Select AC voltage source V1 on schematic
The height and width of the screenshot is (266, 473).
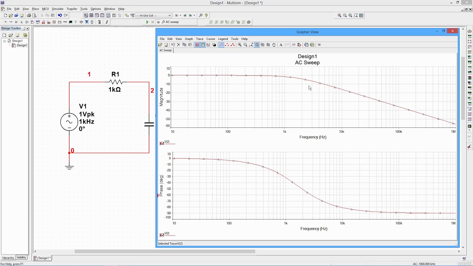[69, 122]
